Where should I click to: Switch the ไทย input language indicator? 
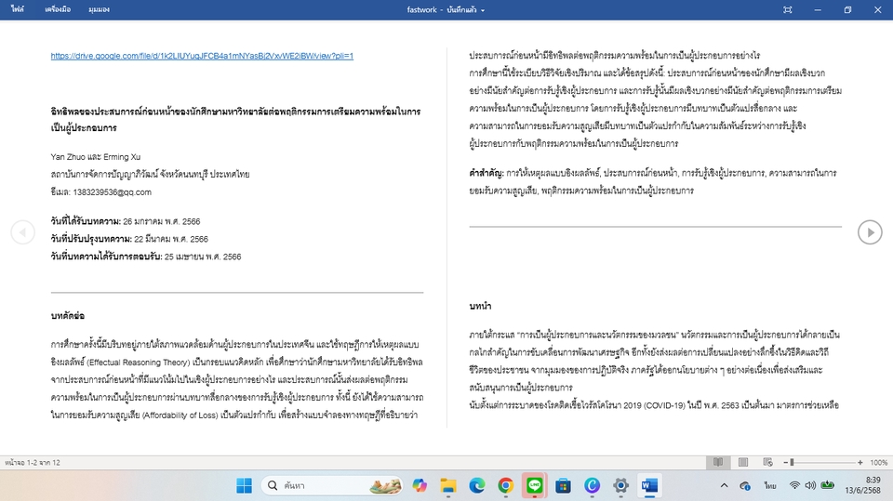(770, 485)
